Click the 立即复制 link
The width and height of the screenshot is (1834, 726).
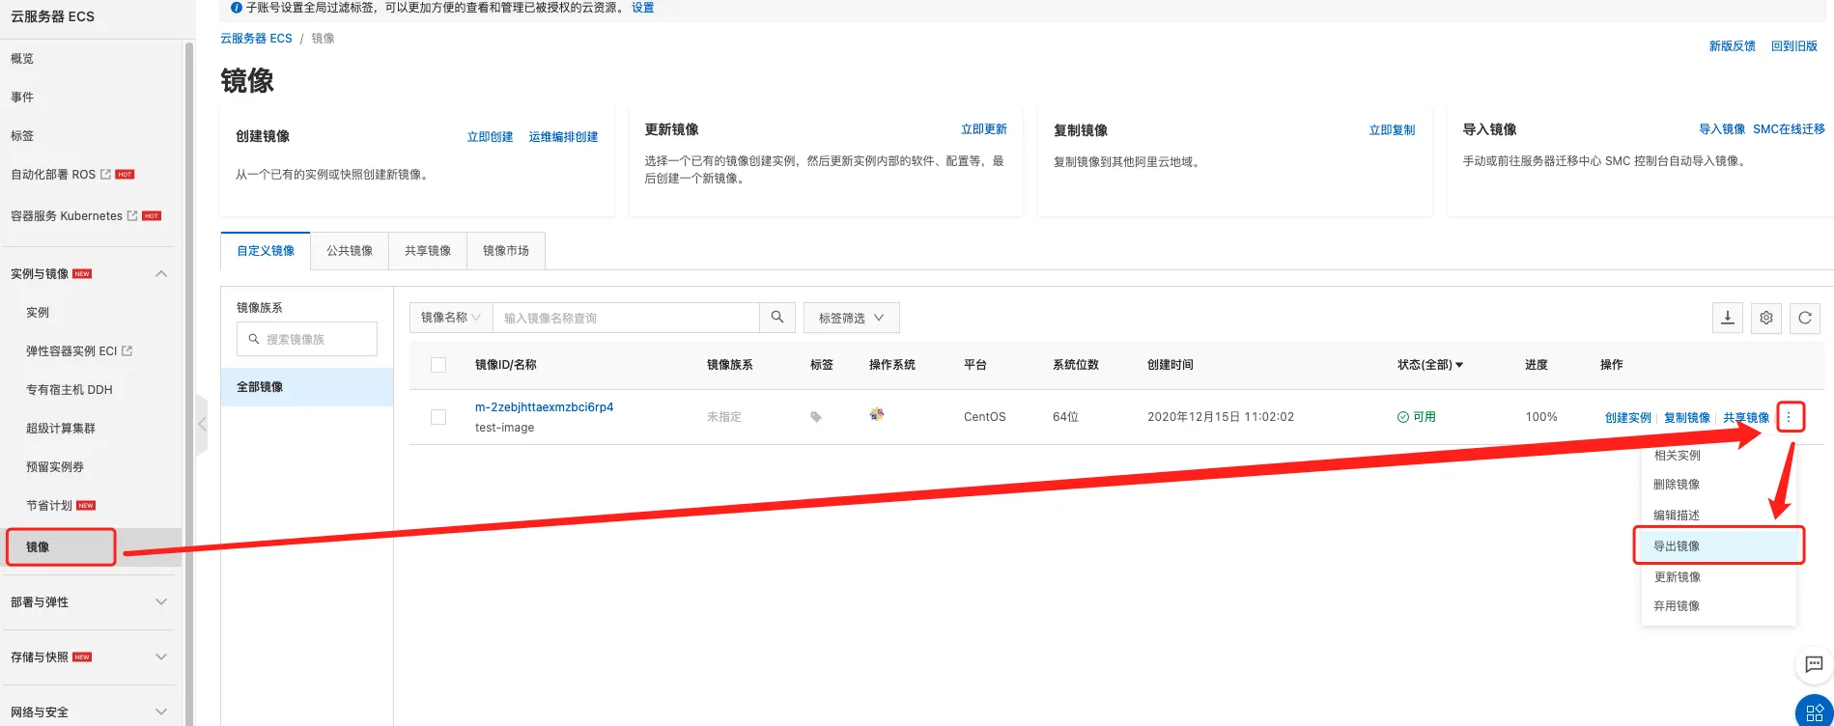tap(1392, 130)
